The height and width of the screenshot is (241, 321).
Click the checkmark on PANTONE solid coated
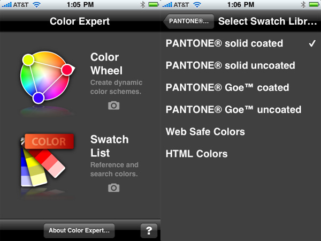pyautogui.click(x=312, y=43)
